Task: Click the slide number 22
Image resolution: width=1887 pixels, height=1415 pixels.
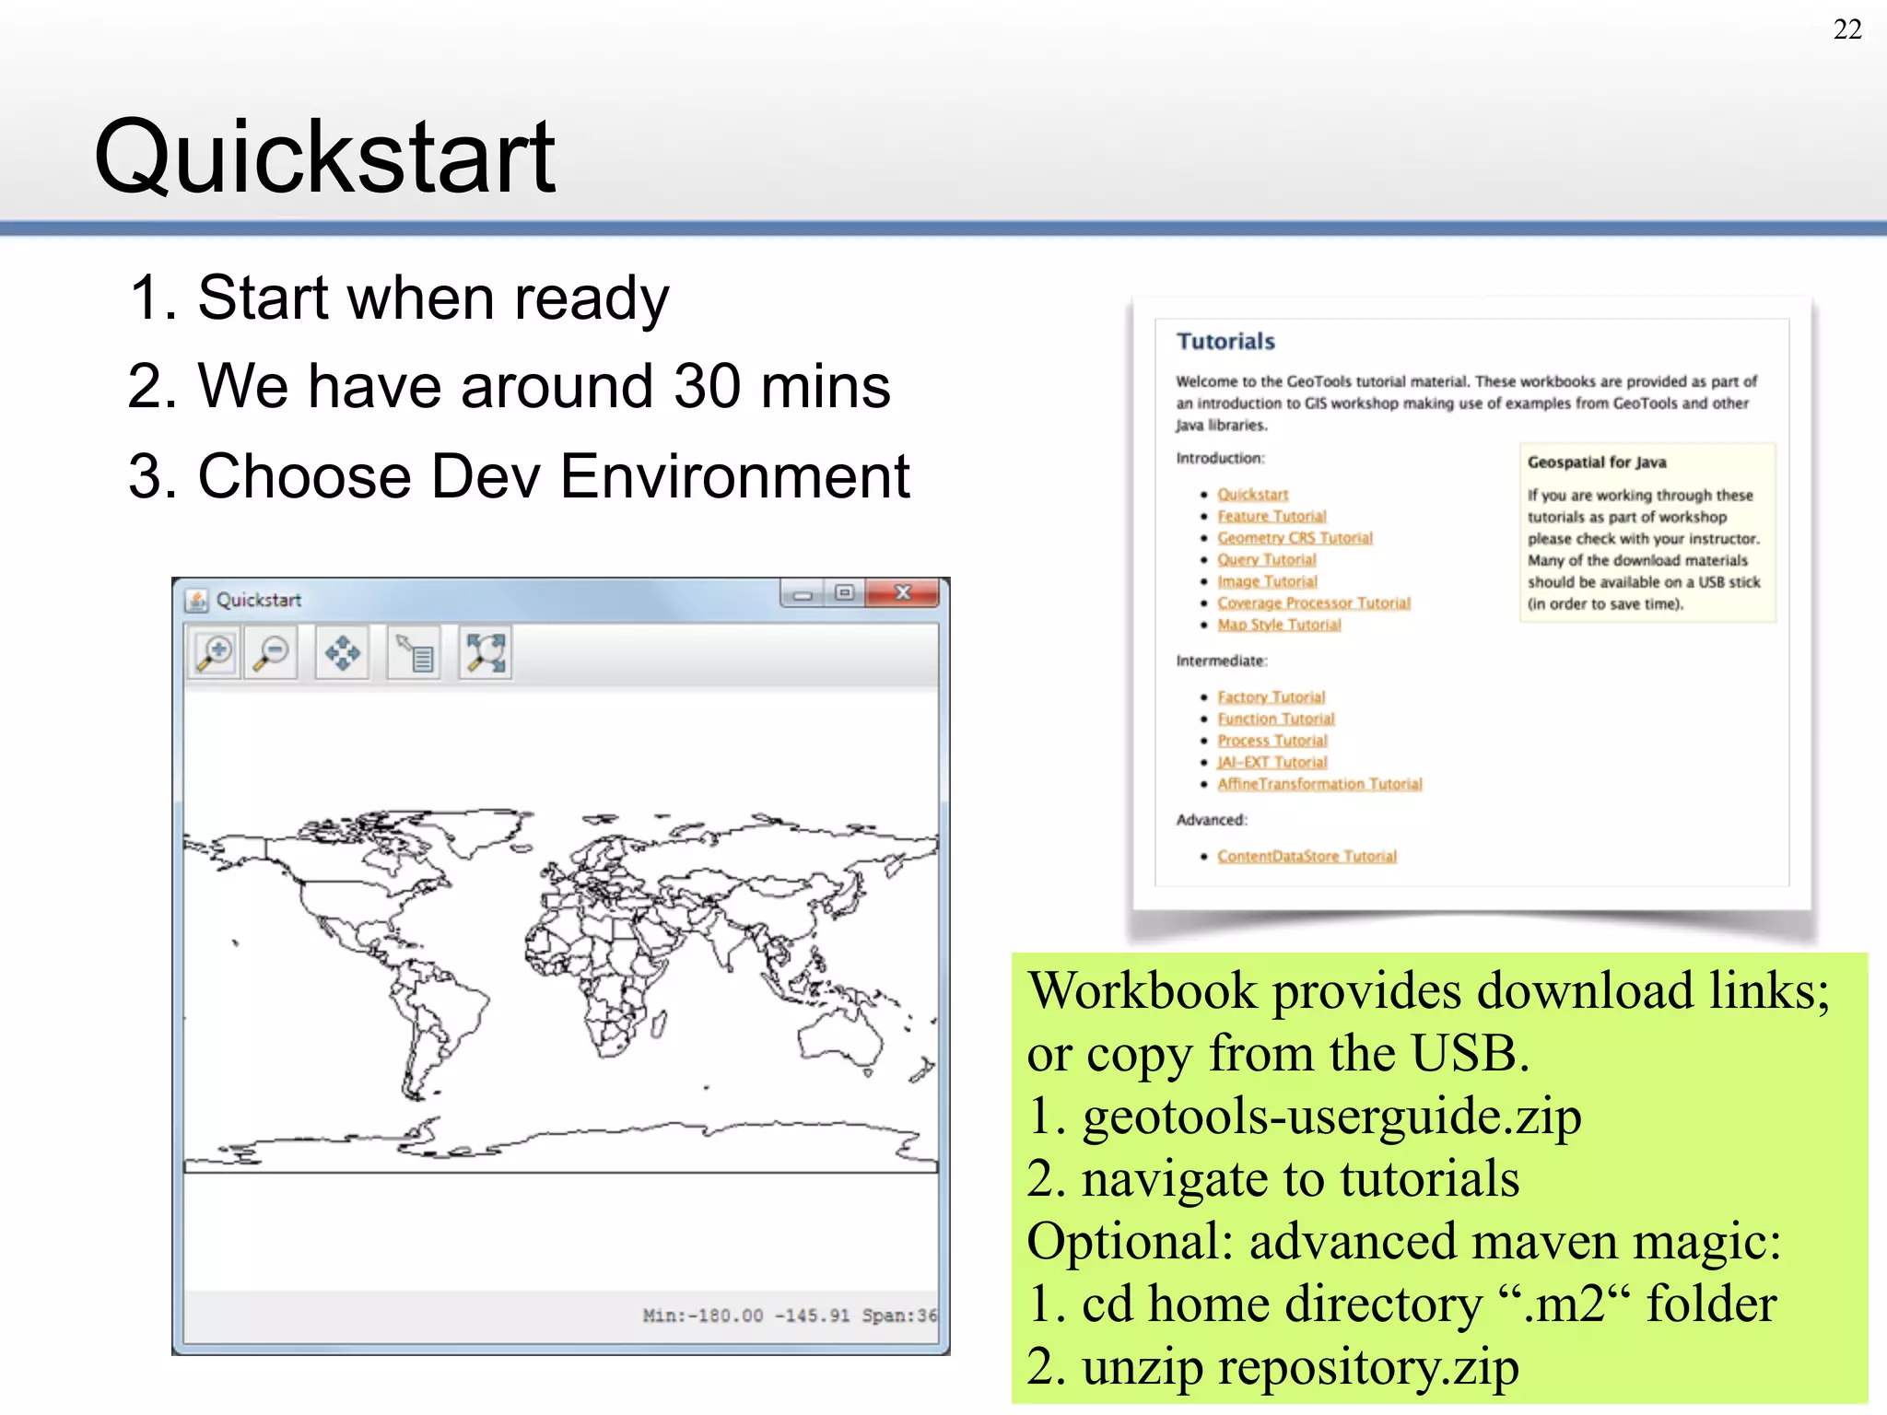Action: click(1847, 29)
